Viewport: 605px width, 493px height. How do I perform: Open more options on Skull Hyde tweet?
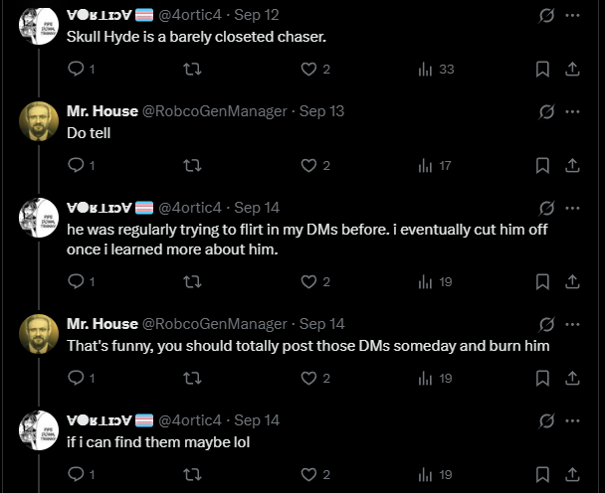pos(573,15)
